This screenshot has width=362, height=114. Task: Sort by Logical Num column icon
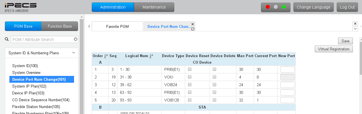[152, 56]
